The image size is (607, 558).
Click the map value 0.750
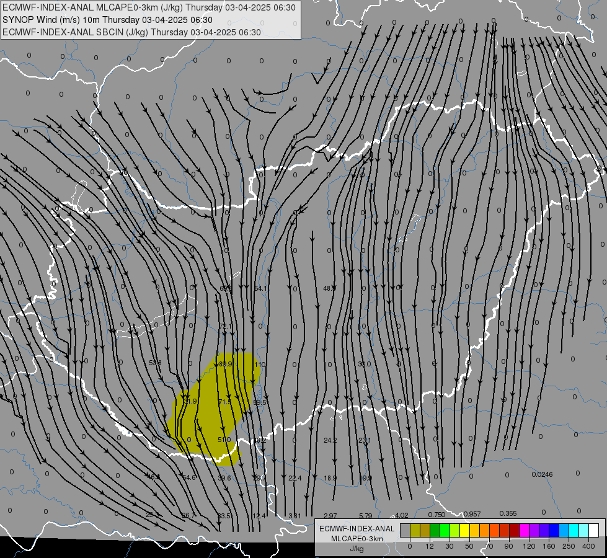coord(436,515)
